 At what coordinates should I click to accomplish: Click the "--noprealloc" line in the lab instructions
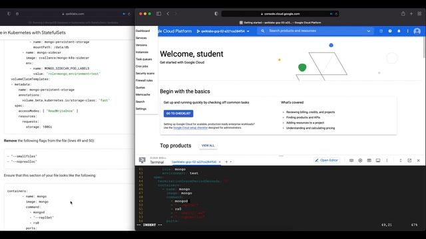(x=22, y=161)
